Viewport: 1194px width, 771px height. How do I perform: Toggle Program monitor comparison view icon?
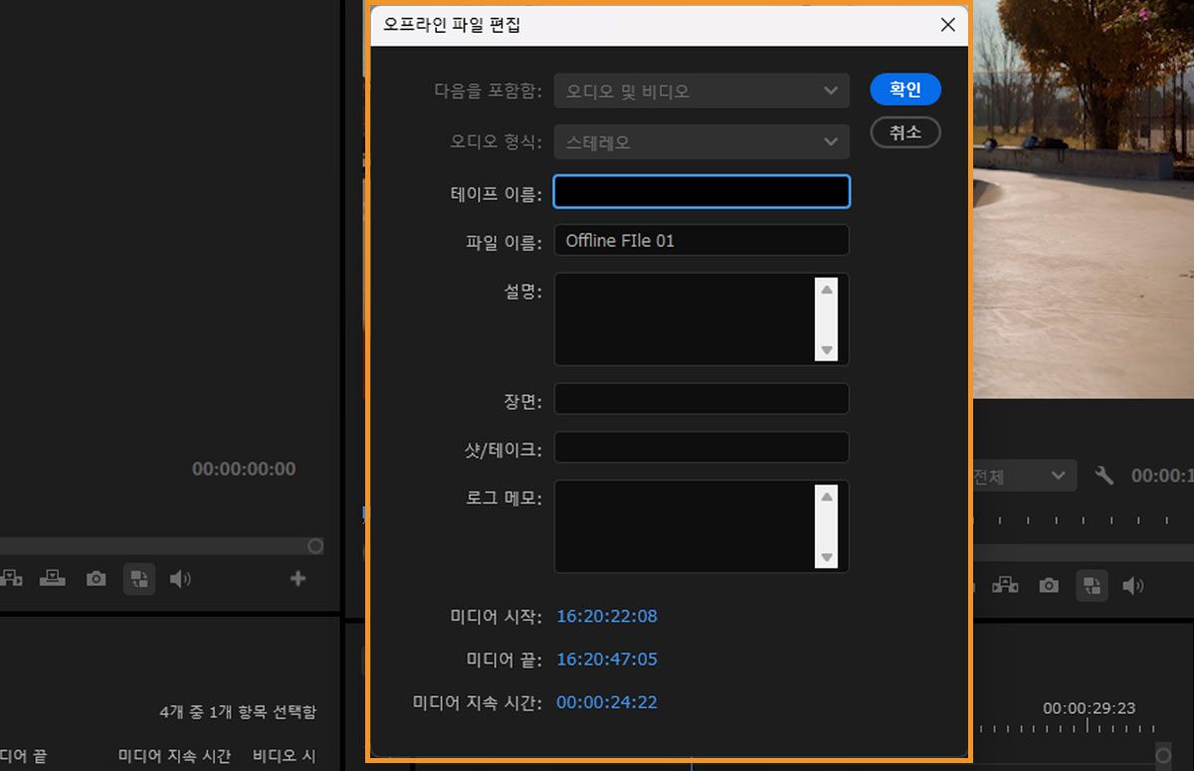1093,586
